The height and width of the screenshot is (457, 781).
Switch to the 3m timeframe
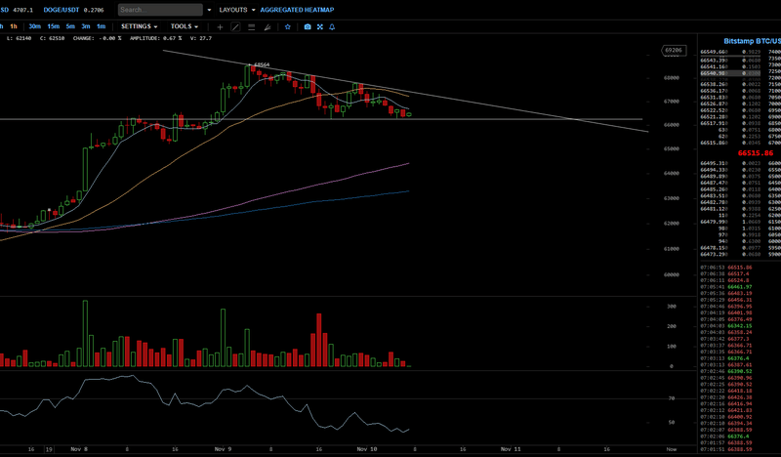click(86, 26)
